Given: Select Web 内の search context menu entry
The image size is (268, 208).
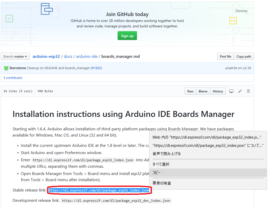Looking at the screenshot, I should click(x=208, y=137).
